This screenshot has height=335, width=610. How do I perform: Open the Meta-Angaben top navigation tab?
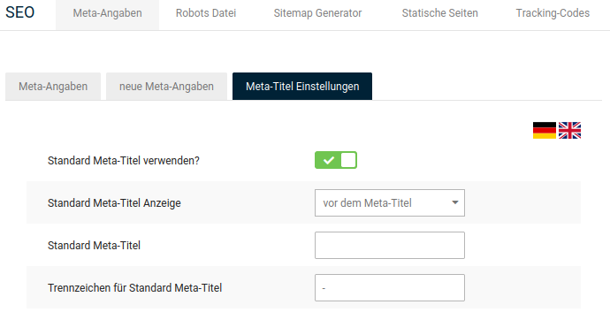[107, 13]
